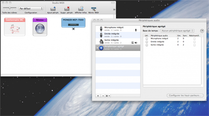Image resolution: width=209 pixels, height=116 pixels.
Task: Click the help question mark button
Action: pyautogui.click(x=202, y=31)
